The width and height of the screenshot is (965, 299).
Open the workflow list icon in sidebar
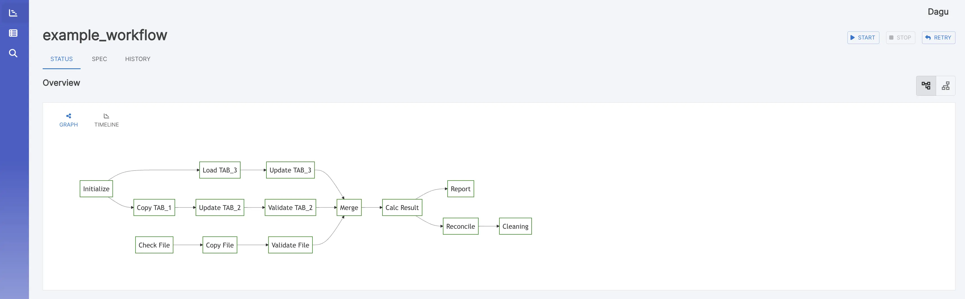(x=13, y=33)
